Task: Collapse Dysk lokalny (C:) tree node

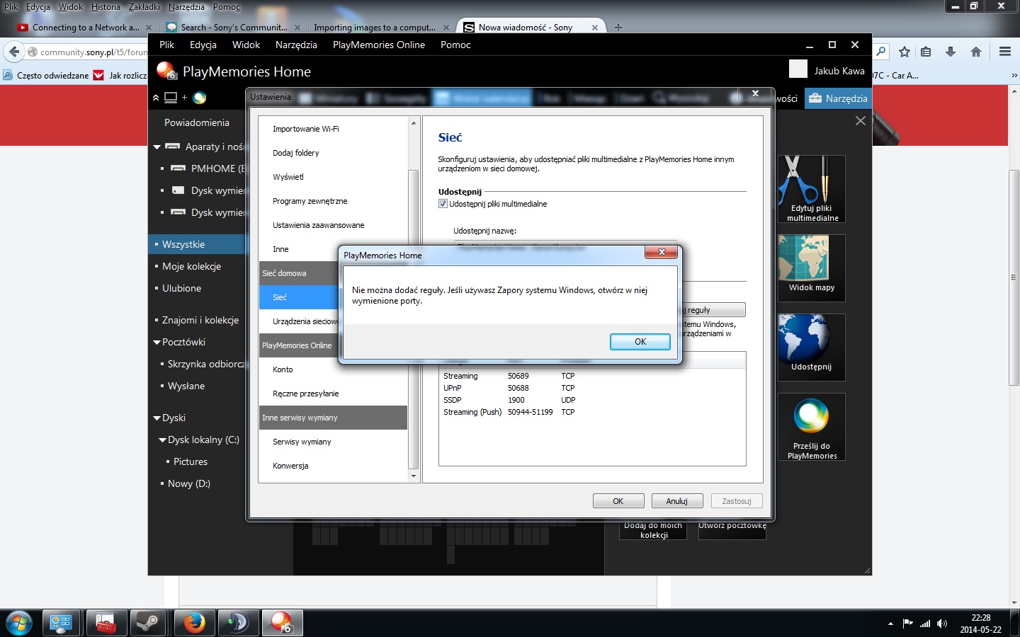Action: (163, 440)
